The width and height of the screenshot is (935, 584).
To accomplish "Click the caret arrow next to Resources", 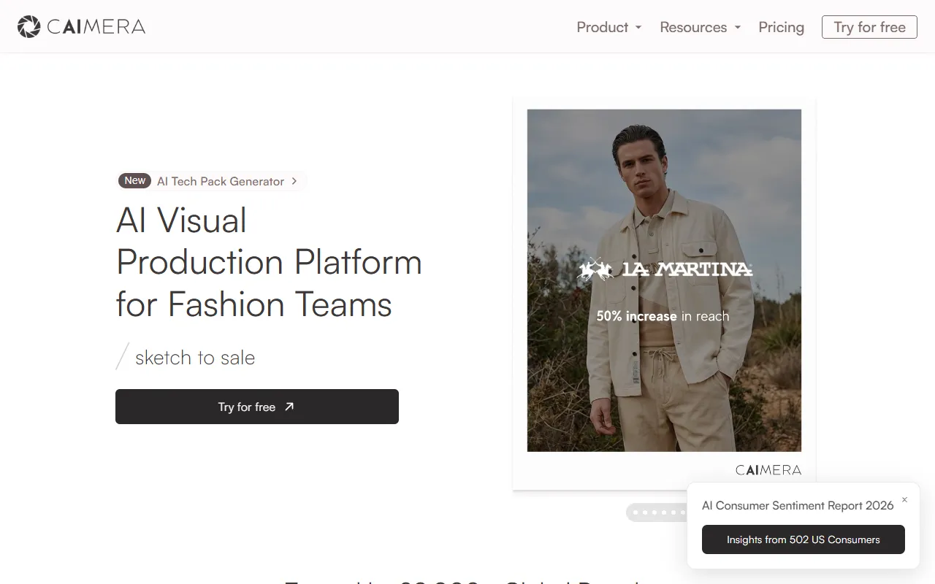I will [x=737, y=28].
